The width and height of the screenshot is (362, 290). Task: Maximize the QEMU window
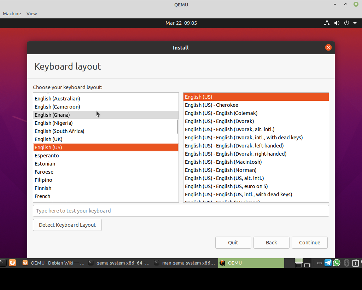(345, 4)
